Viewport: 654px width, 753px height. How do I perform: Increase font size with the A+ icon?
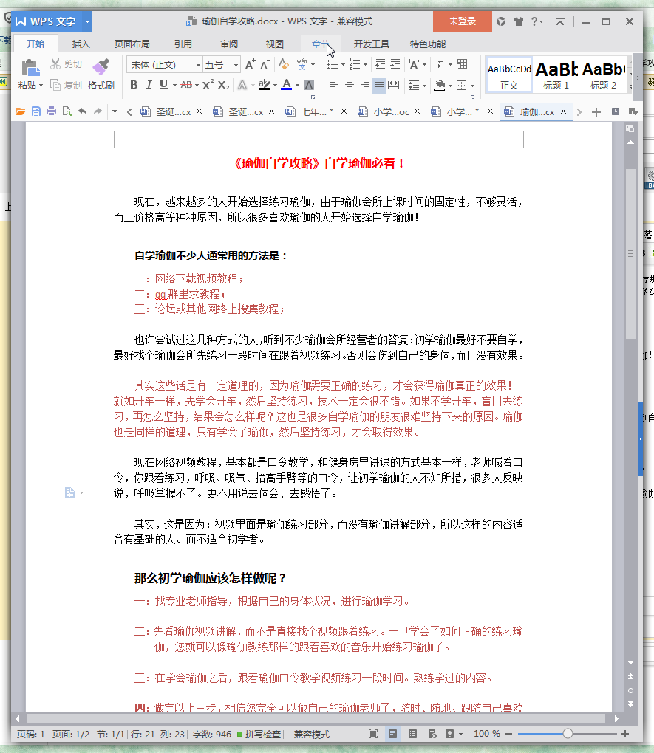click(250, 64)
